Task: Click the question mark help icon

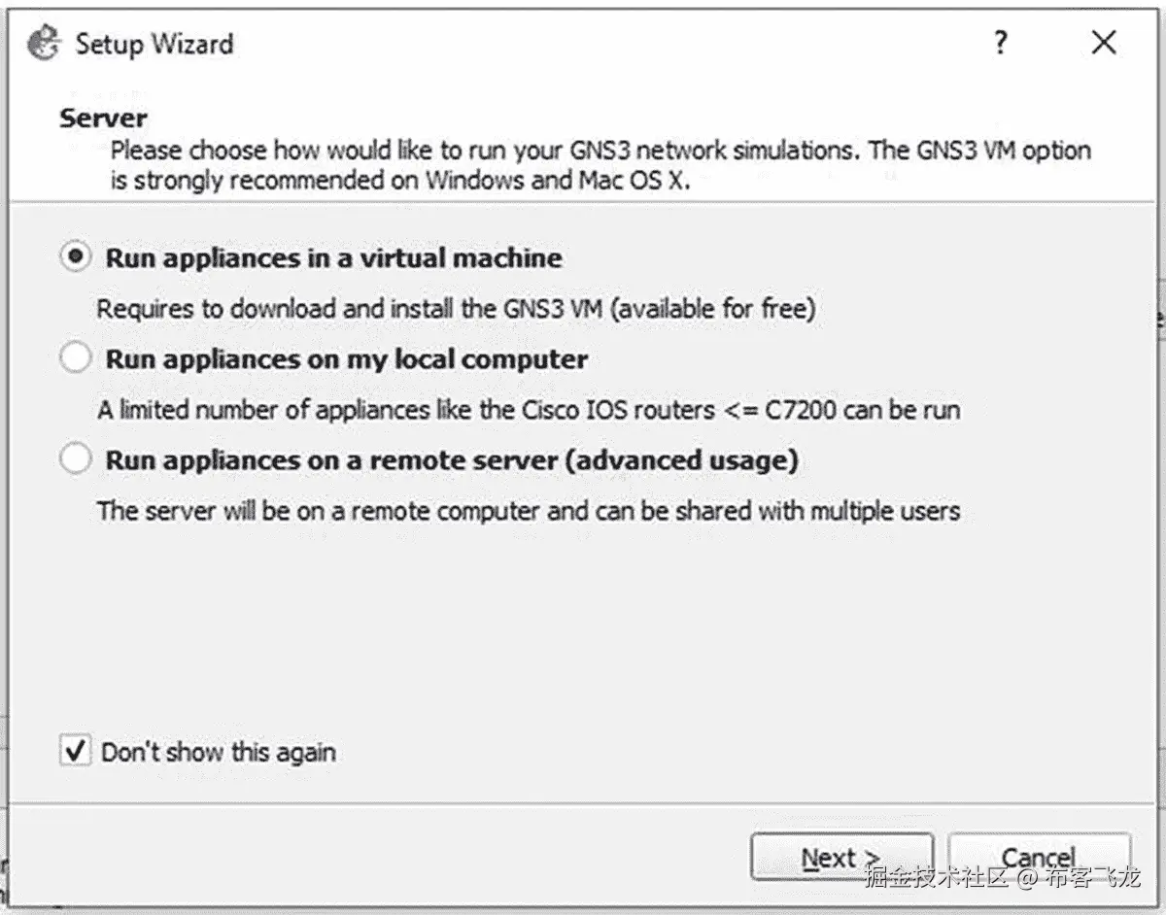Action: (1001, 43)
